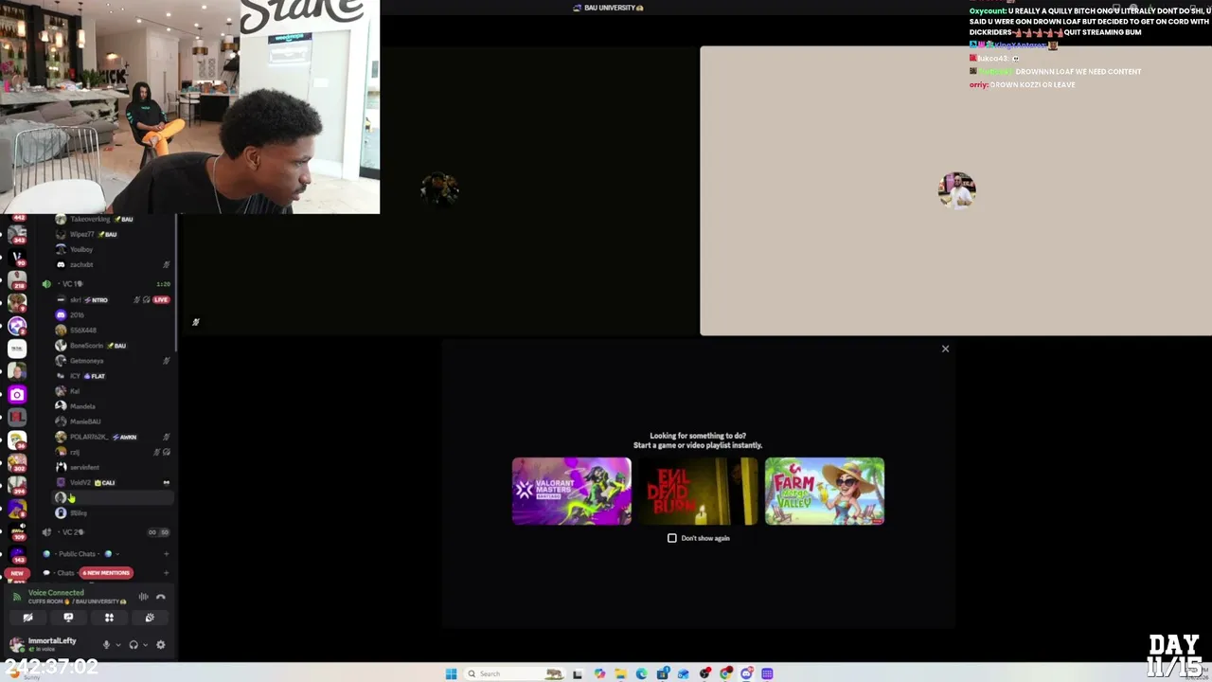Launch Microsoft Edge from the taskbar
Screen dimensions: 1212x682
(641, 673)
